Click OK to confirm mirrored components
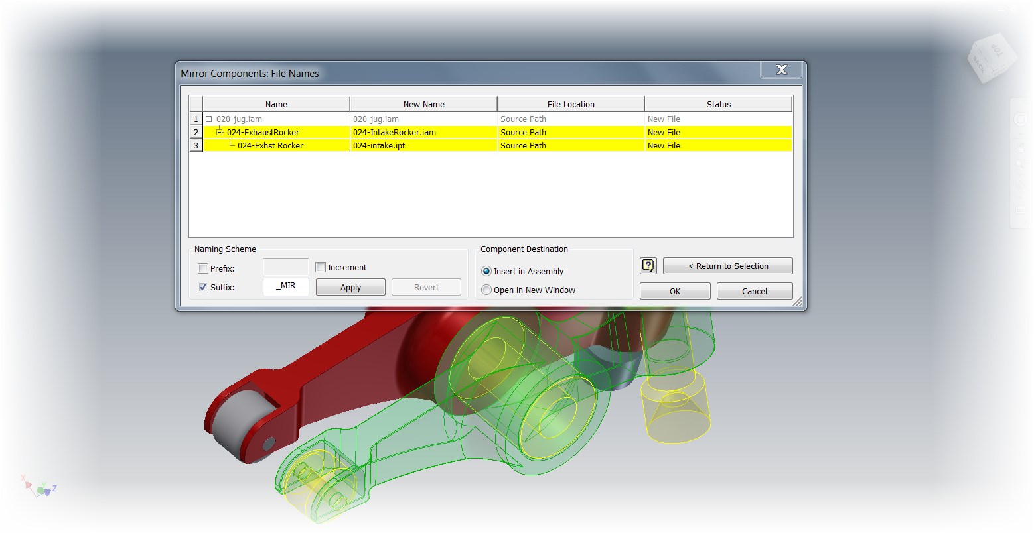 (674, 290)
